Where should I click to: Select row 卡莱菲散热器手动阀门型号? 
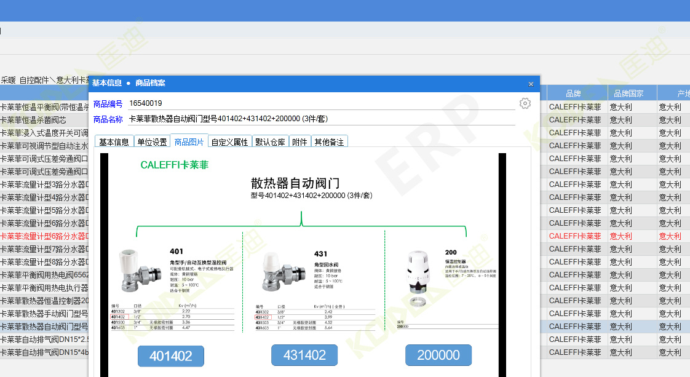44,314
